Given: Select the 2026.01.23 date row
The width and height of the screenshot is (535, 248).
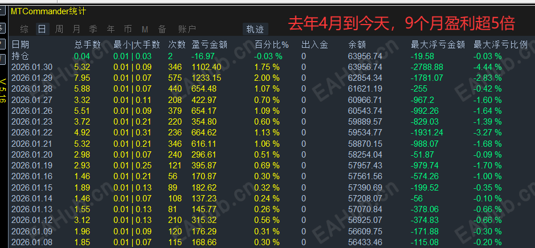Looking at the screenshot, I should (x=32, y=122).
